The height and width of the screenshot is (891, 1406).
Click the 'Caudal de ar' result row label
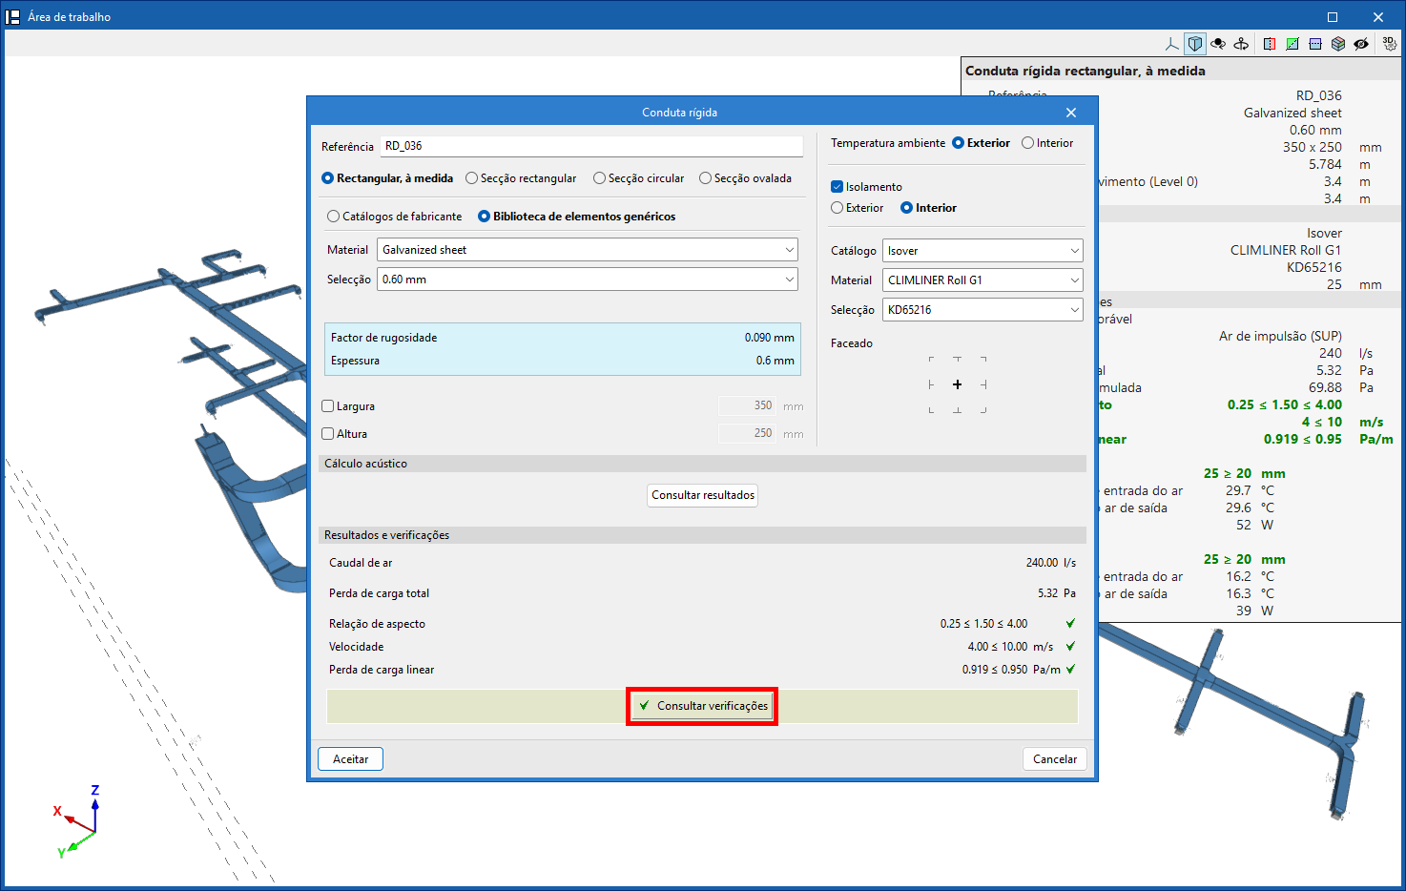[361, 563]
